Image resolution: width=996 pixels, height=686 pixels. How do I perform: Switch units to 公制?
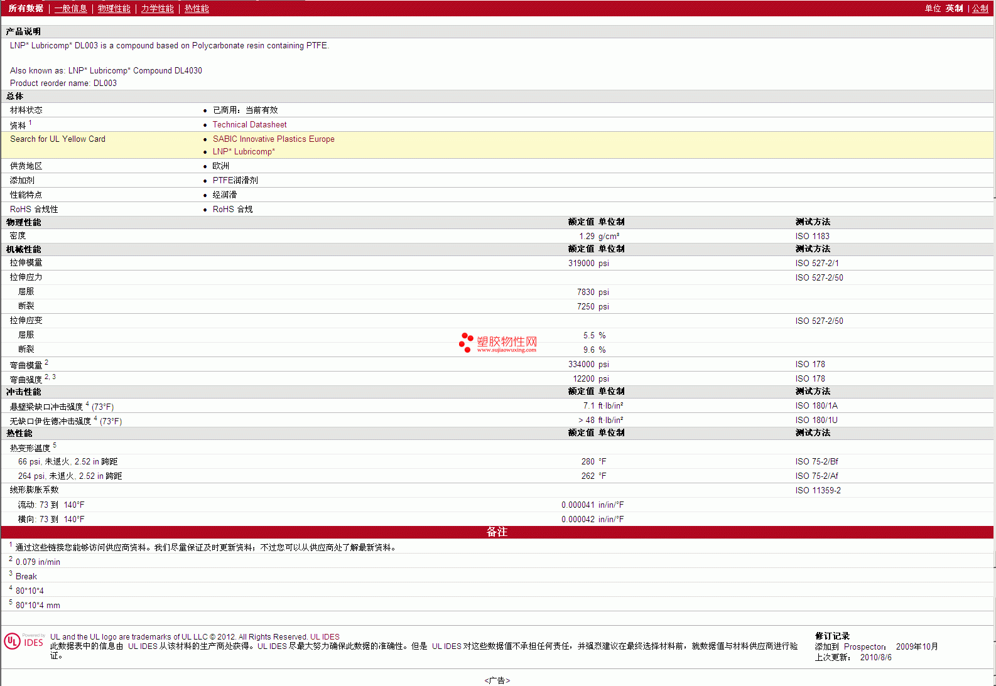click(980, 8)
